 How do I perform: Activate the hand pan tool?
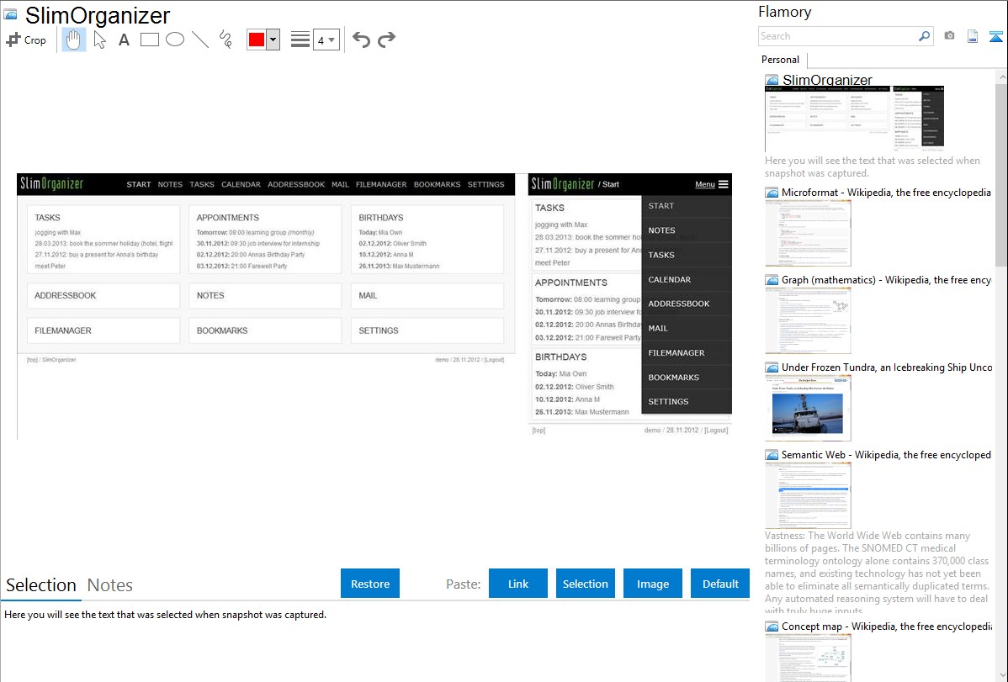tap(74, 40)
